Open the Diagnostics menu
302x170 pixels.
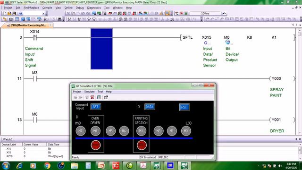94,8
